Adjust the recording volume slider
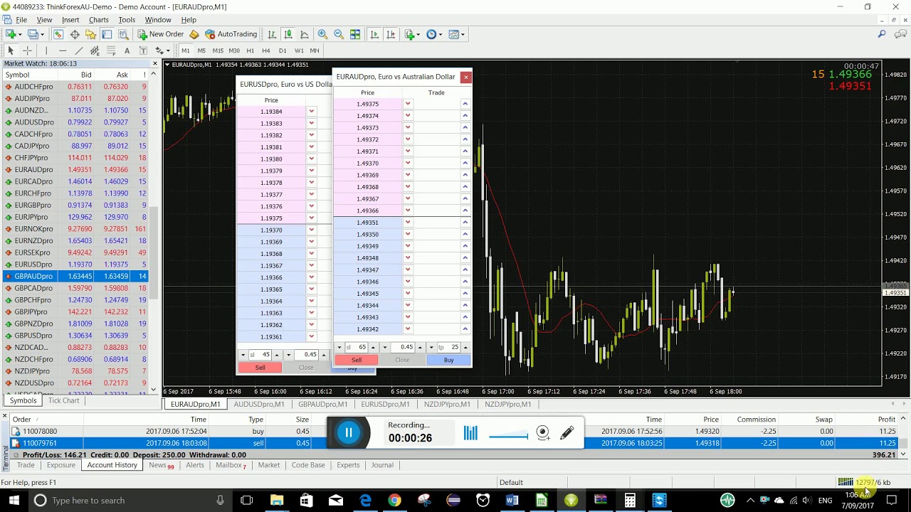Viewport: 911px width, 512px height. tap(508, 437)
